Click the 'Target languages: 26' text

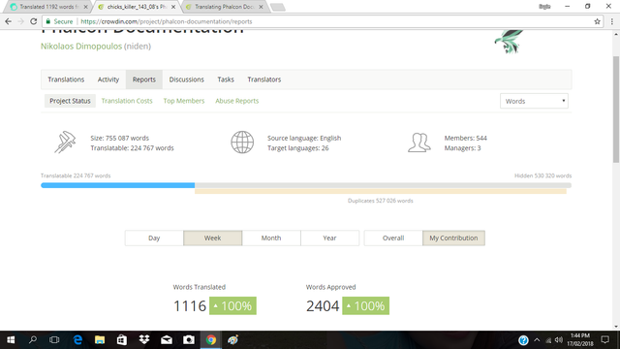point(297,148)
